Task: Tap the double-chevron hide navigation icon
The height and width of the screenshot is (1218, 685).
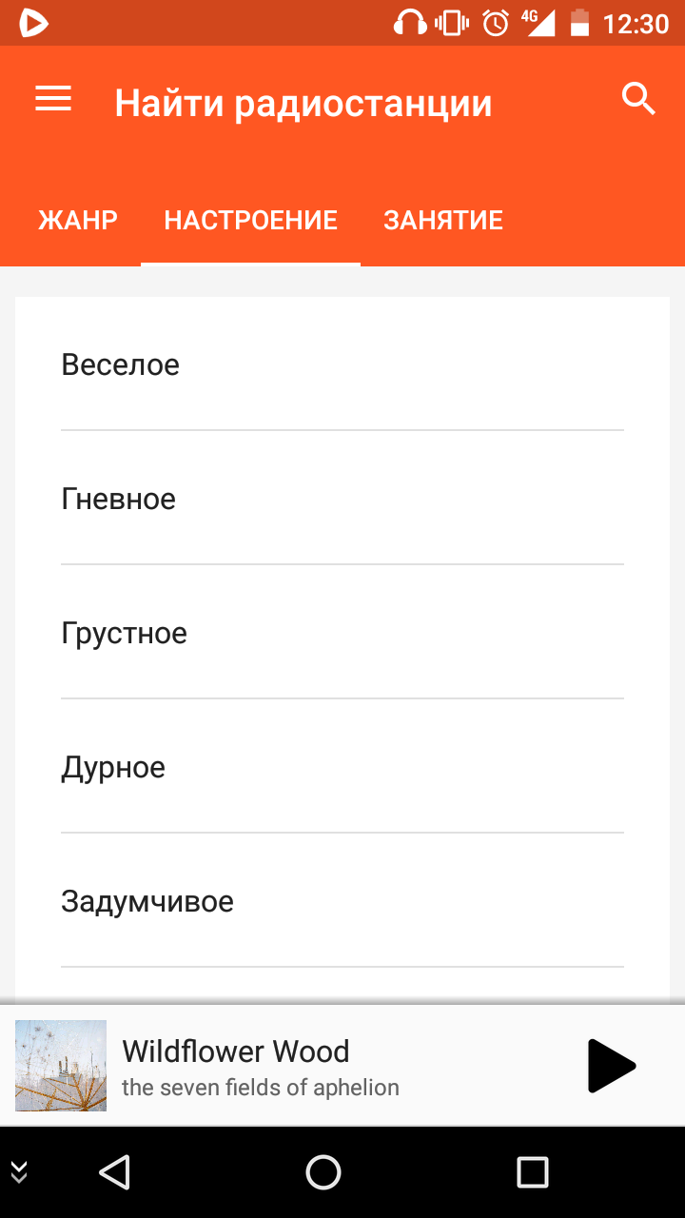Action: pyautogui.click(x=18, y=1172)
